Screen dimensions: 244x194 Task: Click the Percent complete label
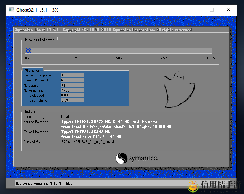coord(37,75)
